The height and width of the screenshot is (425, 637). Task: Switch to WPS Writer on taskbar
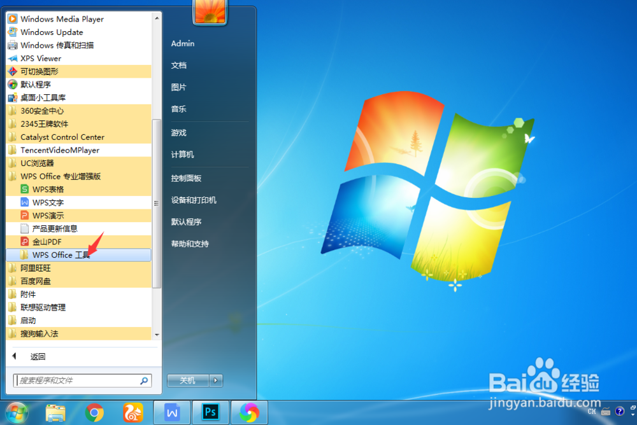coord(172,413)
